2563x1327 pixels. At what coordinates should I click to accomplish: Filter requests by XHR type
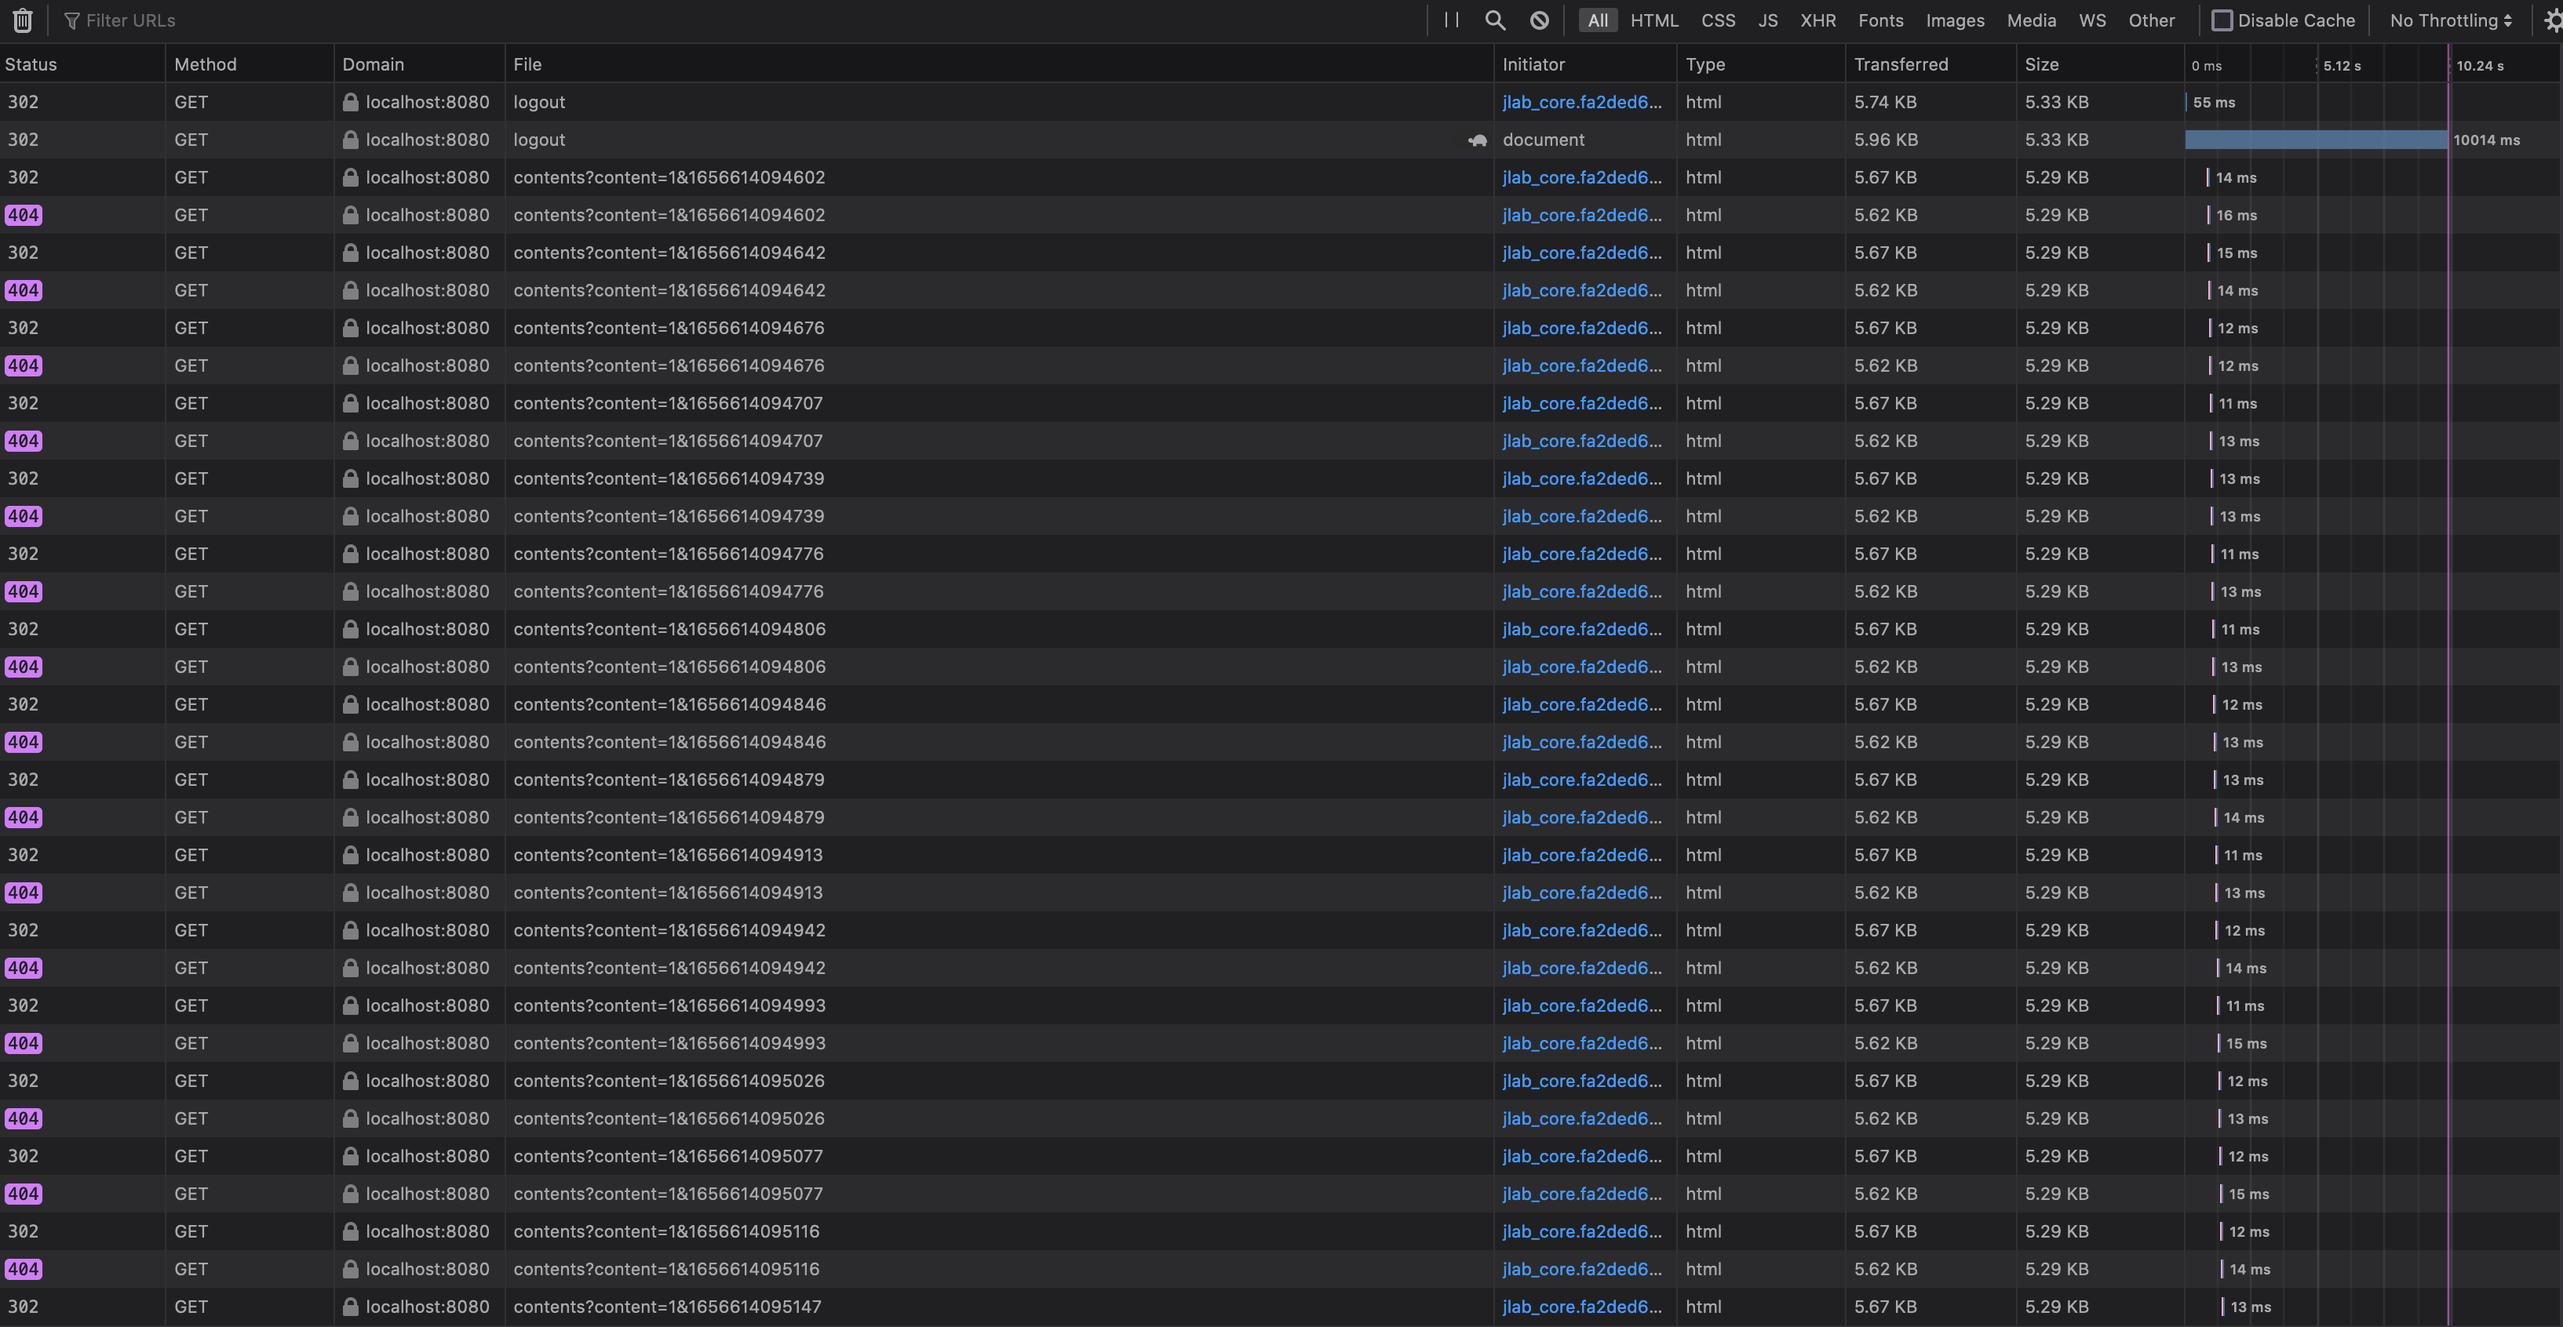[1817, 20]
